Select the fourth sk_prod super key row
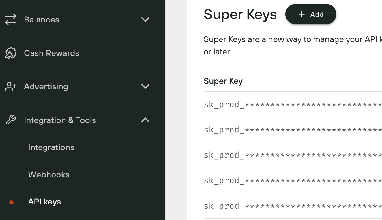Viewport: 382px width, 220px height. coord(293,181)
